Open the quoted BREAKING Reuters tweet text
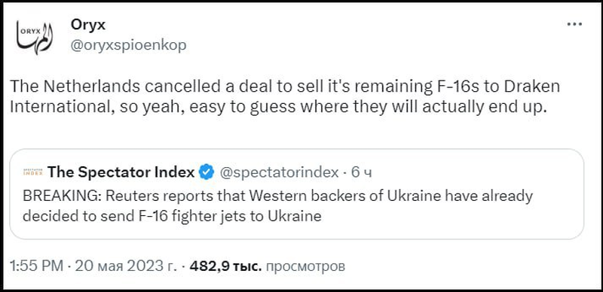This screenshot has width=603, height=292. [277, 206]
